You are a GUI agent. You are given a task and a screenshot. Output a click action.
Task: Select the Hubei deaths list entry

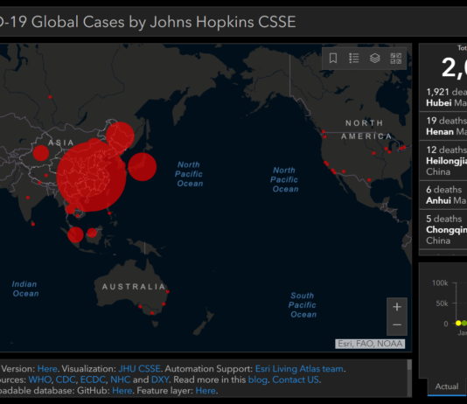[x=443, y=97]
